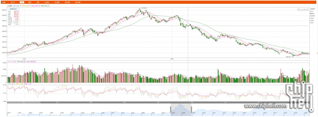Viewport: 318px width, 117px height.
Task: Click the 6124.04 peak price label
Action: (x=144, y=8)
